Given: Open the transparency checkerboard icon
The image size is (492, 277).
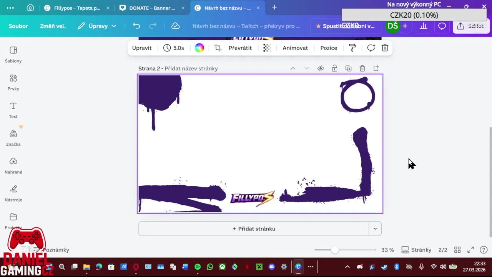Looking at the screenshot, I should pyautogui.click(x=267, y=48).
